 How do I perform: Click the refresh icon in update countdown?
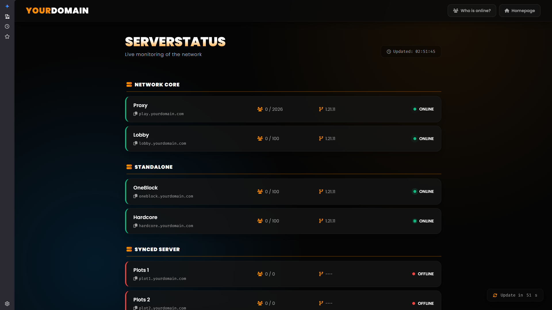tap(495, 295)
